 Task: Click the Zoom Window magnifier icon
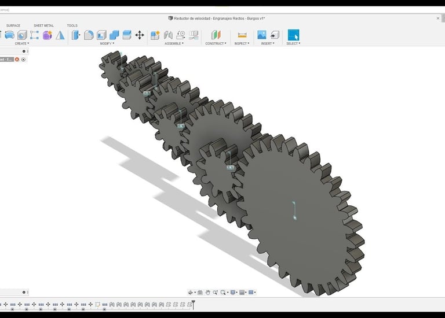(x=223, y=293)
